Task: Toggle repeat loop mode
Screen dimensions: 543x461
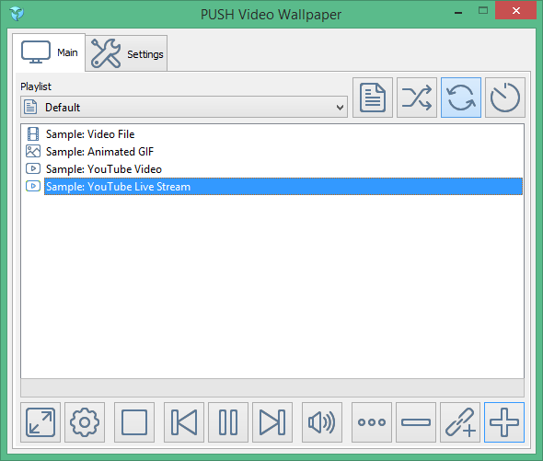Action: pyautogui.click(x=461, y=98)
